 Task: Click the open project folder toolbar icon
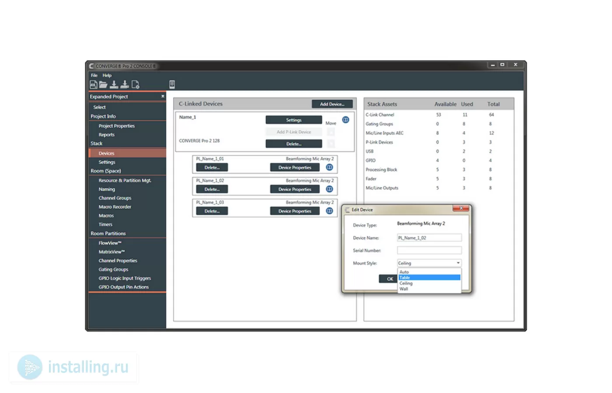[x=103, y=84]
